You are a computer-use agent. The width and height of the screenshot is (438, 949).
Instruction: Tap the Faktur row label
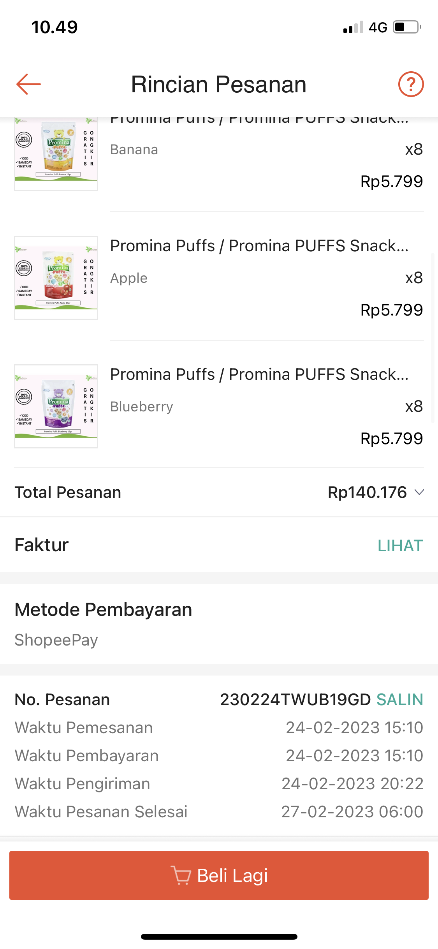click(42, 545)
